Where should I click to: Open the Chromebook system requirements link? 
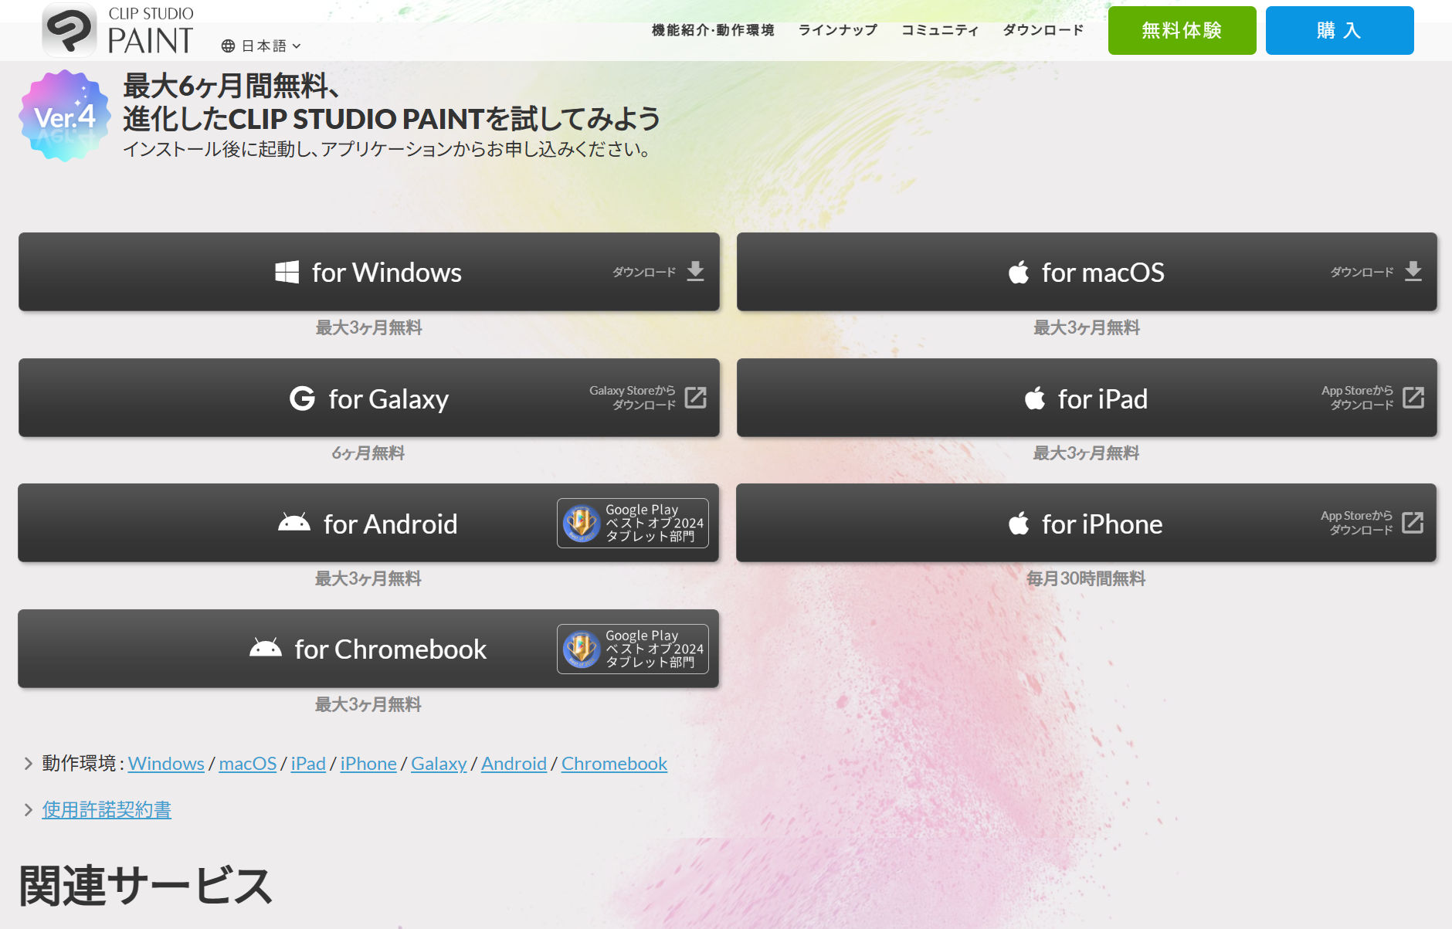614,764
